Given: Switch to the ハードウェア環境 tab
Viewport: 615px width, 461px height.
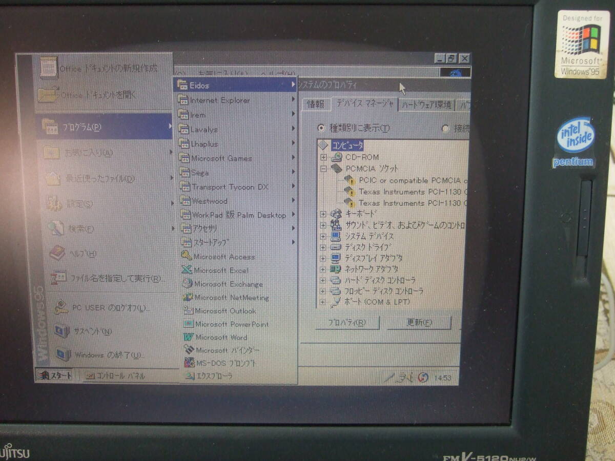Looking at the screenshot, I should (x=426, y=104).
